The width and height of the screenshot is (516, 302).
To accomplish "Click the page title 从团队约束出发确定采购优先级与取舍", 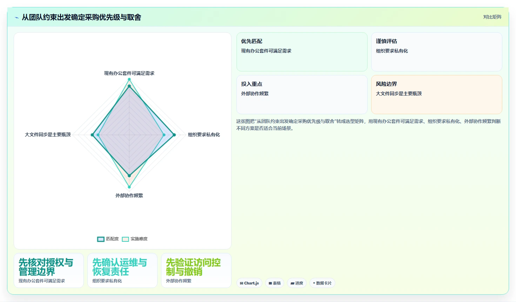I will point(81,17).
